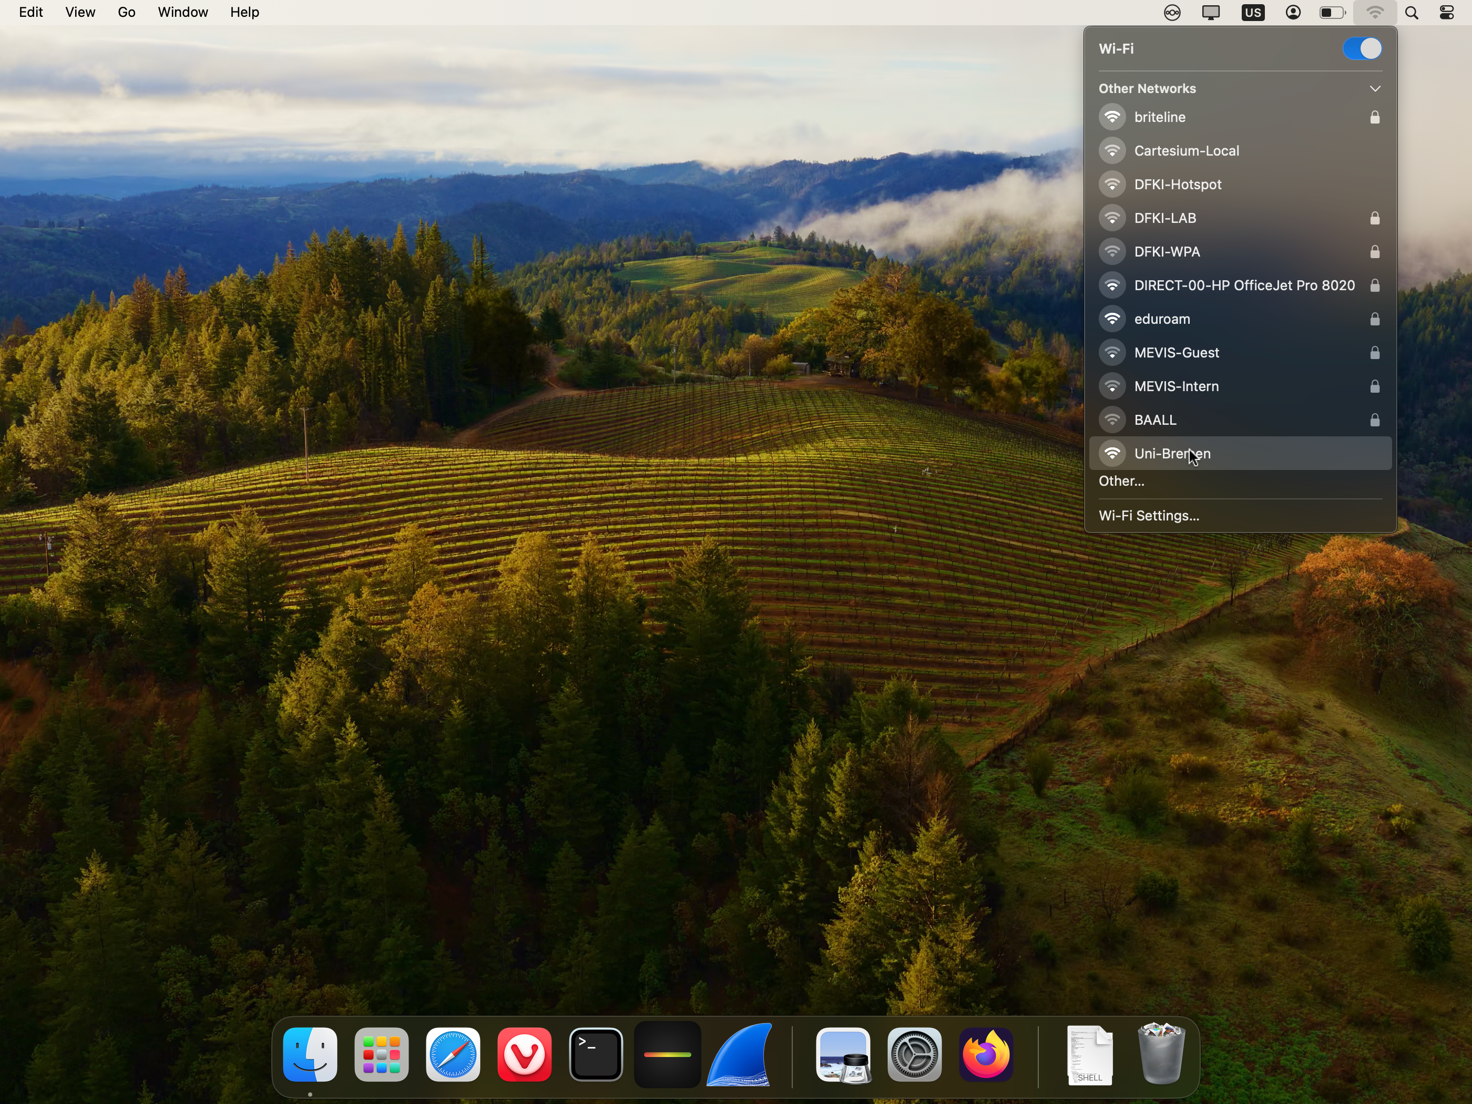
Task: Launch Terminal from the Dock
Action: click(596, 1054)
